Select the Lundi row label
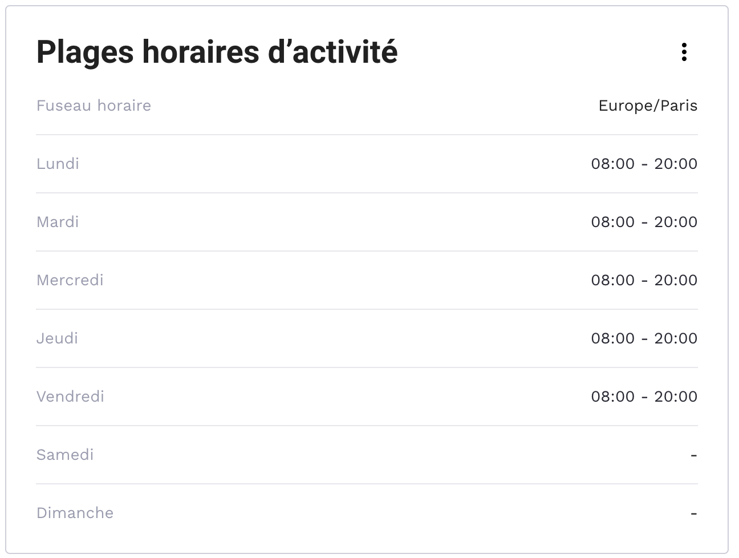Image resolution: width=739 pixels, height=558 pixels. [58, 164]
